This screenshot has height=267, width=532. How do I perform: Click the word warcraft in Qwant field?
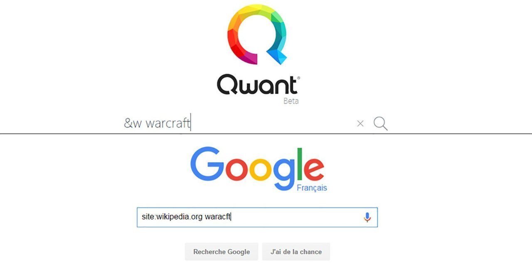pyautogui.click(x=168, y=124)
